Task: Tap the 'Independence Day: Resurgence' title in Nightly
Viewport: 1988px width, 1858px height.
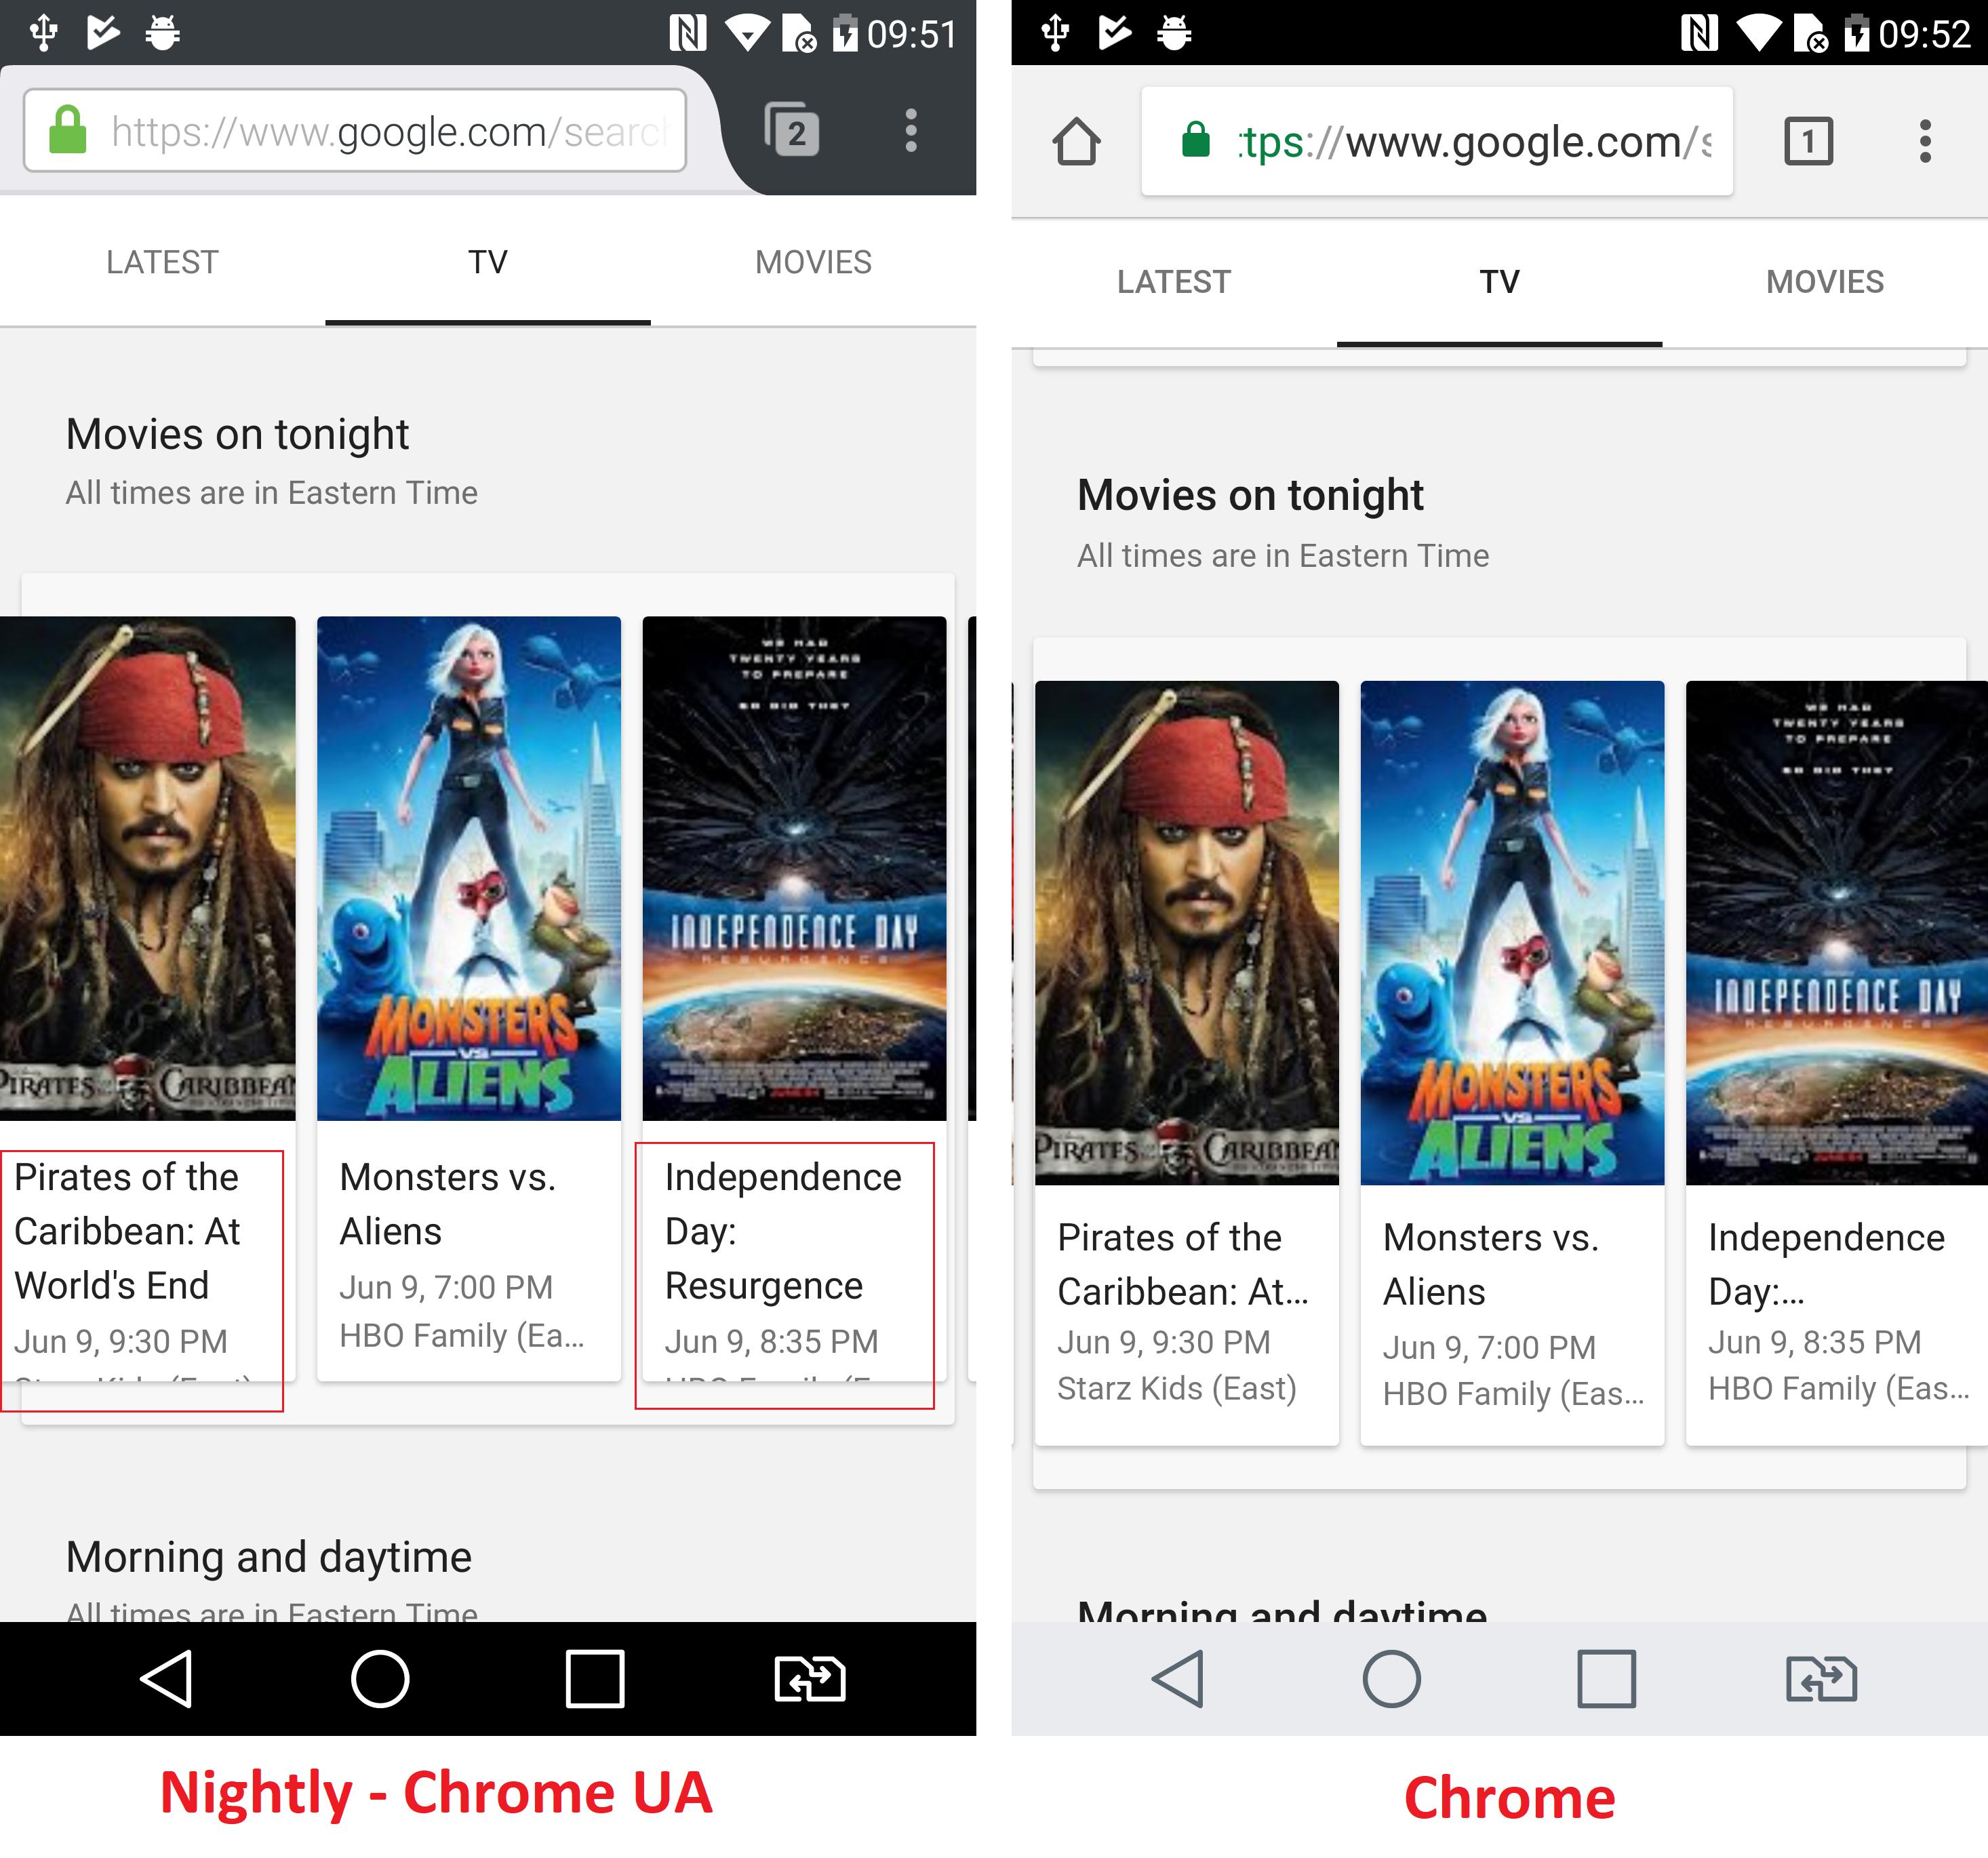Action: 783,1231
